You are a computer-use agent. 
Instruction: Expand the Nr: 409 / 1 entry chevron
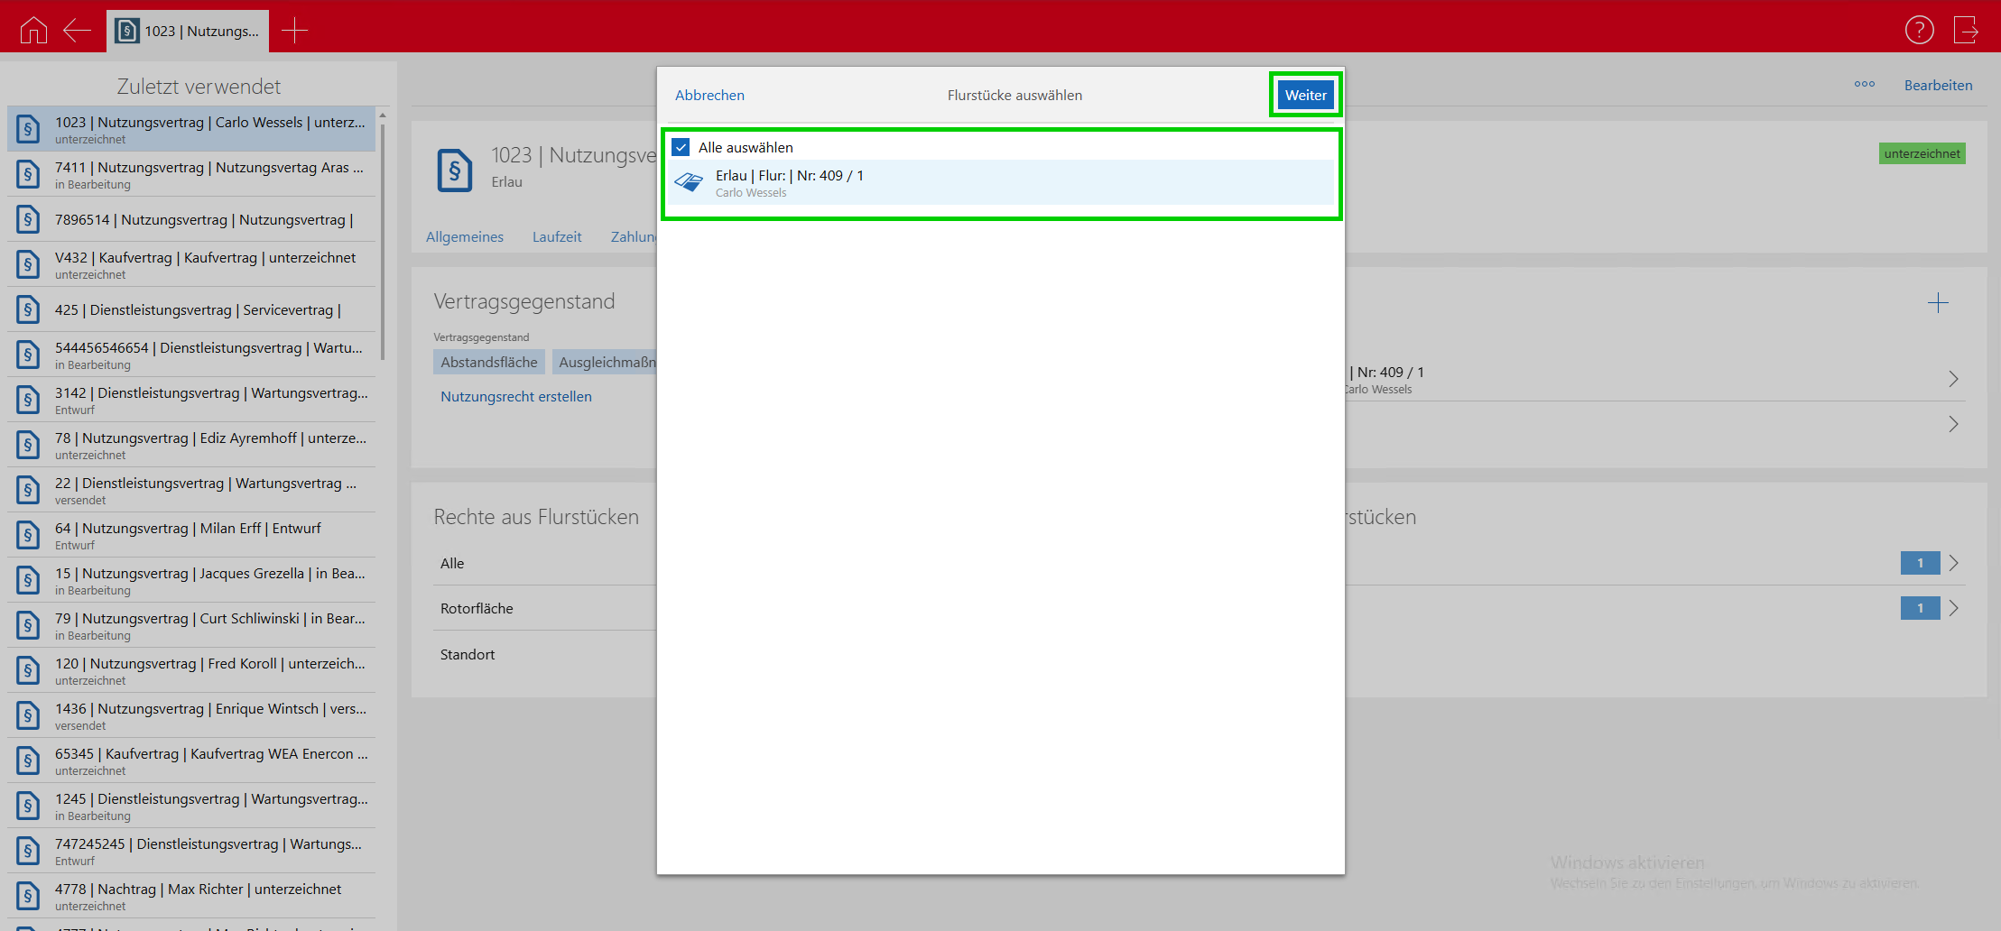(x=1952, y=379)
